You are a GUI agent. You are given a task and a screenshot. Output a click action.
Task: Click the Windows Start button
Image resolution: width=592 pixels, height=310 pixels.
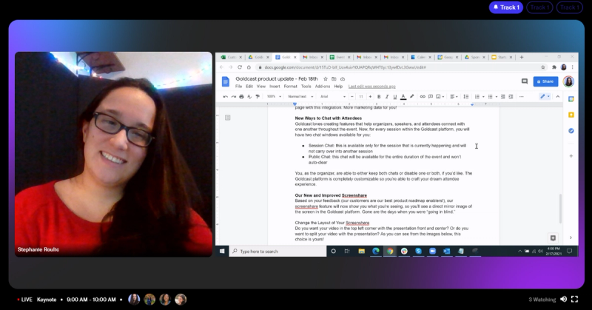click(x=222, y=251)
